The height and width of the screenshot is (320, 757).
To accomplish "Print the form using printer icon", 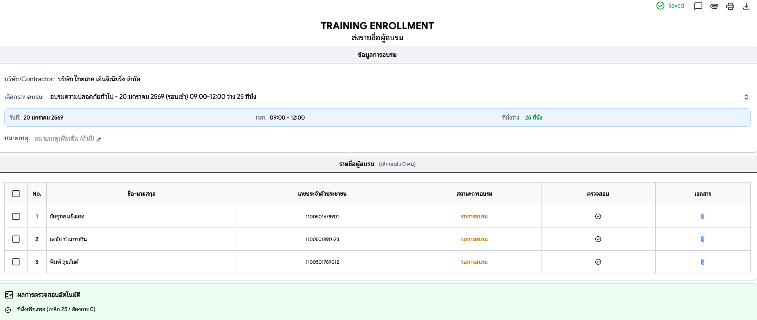I will (x=730, y=6).
